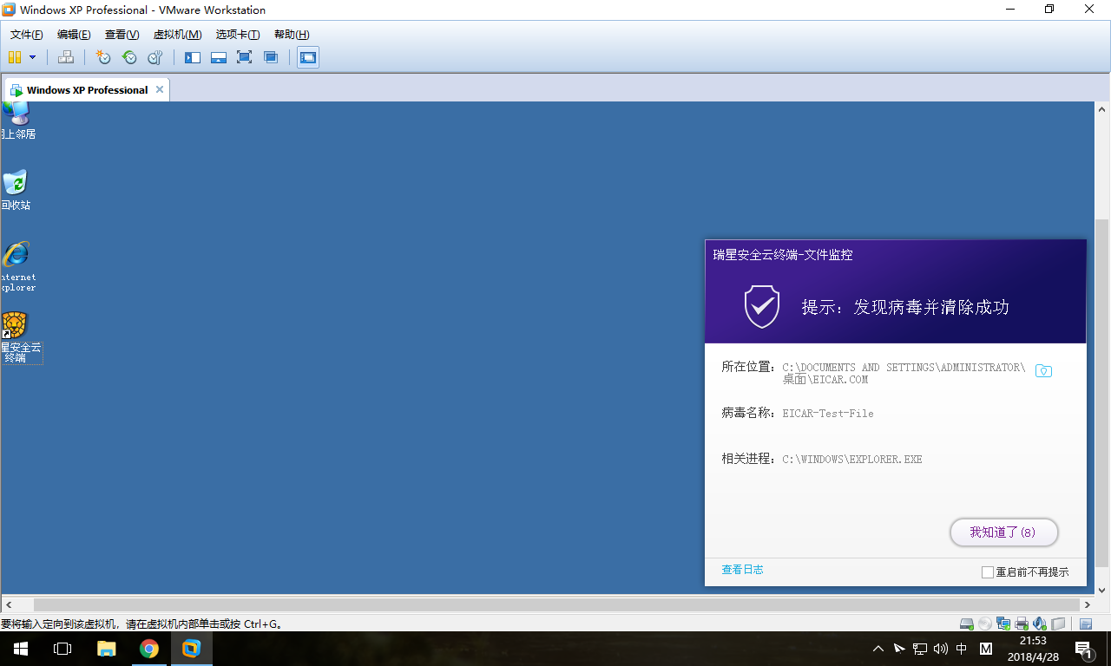The width and height of the screenshot is (1111, 666).
Task: Click the horizontal scrollbar right arrow
Action: [1087, 604]
